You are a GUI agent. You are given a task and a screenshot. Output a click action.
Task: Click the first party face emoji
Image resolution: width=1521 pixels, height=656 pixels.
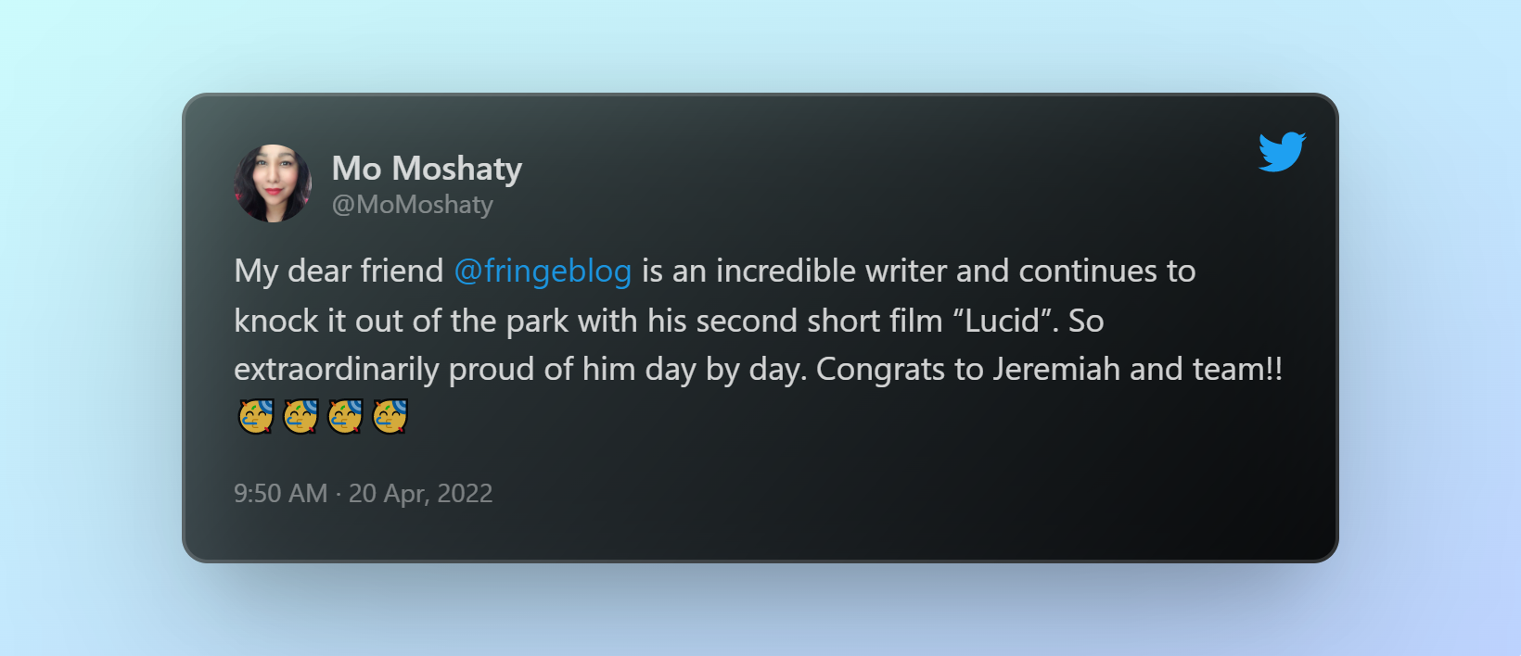(256, 417)
